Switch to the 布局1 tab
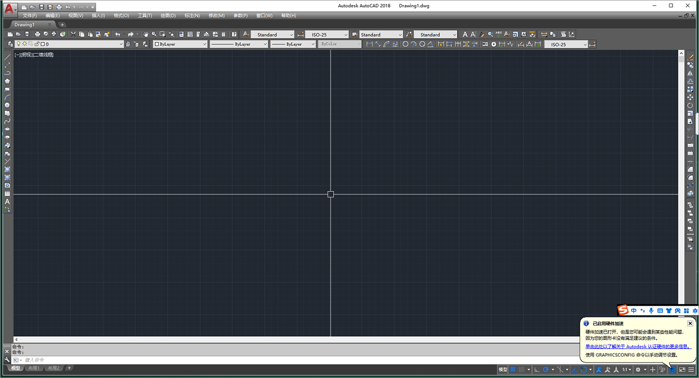The height and width of the screenshot is (378, 699). click(34, 368)
